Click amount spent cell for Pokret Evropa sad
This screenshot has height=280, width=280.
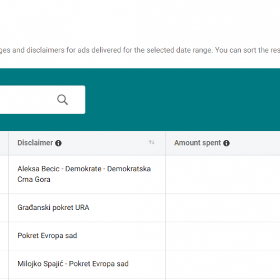click(223, 236)
